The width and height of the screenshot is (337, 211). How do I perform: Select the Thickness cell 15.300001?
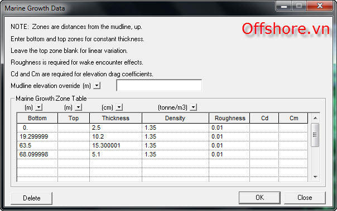pos(115,146)
